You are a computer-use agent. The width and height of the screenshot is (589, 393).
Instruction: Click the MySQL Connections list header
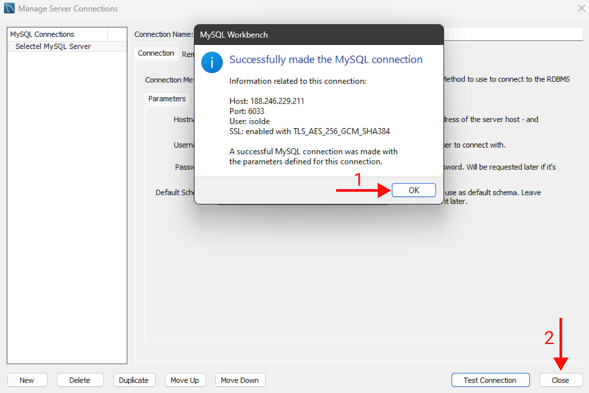point(58,34)
